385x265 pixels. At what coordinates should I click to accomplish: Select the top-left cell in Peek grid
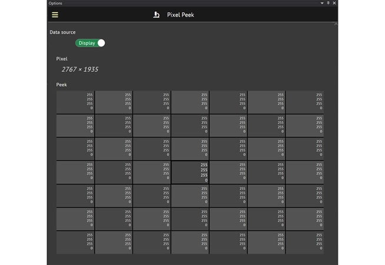pos(75,102)
